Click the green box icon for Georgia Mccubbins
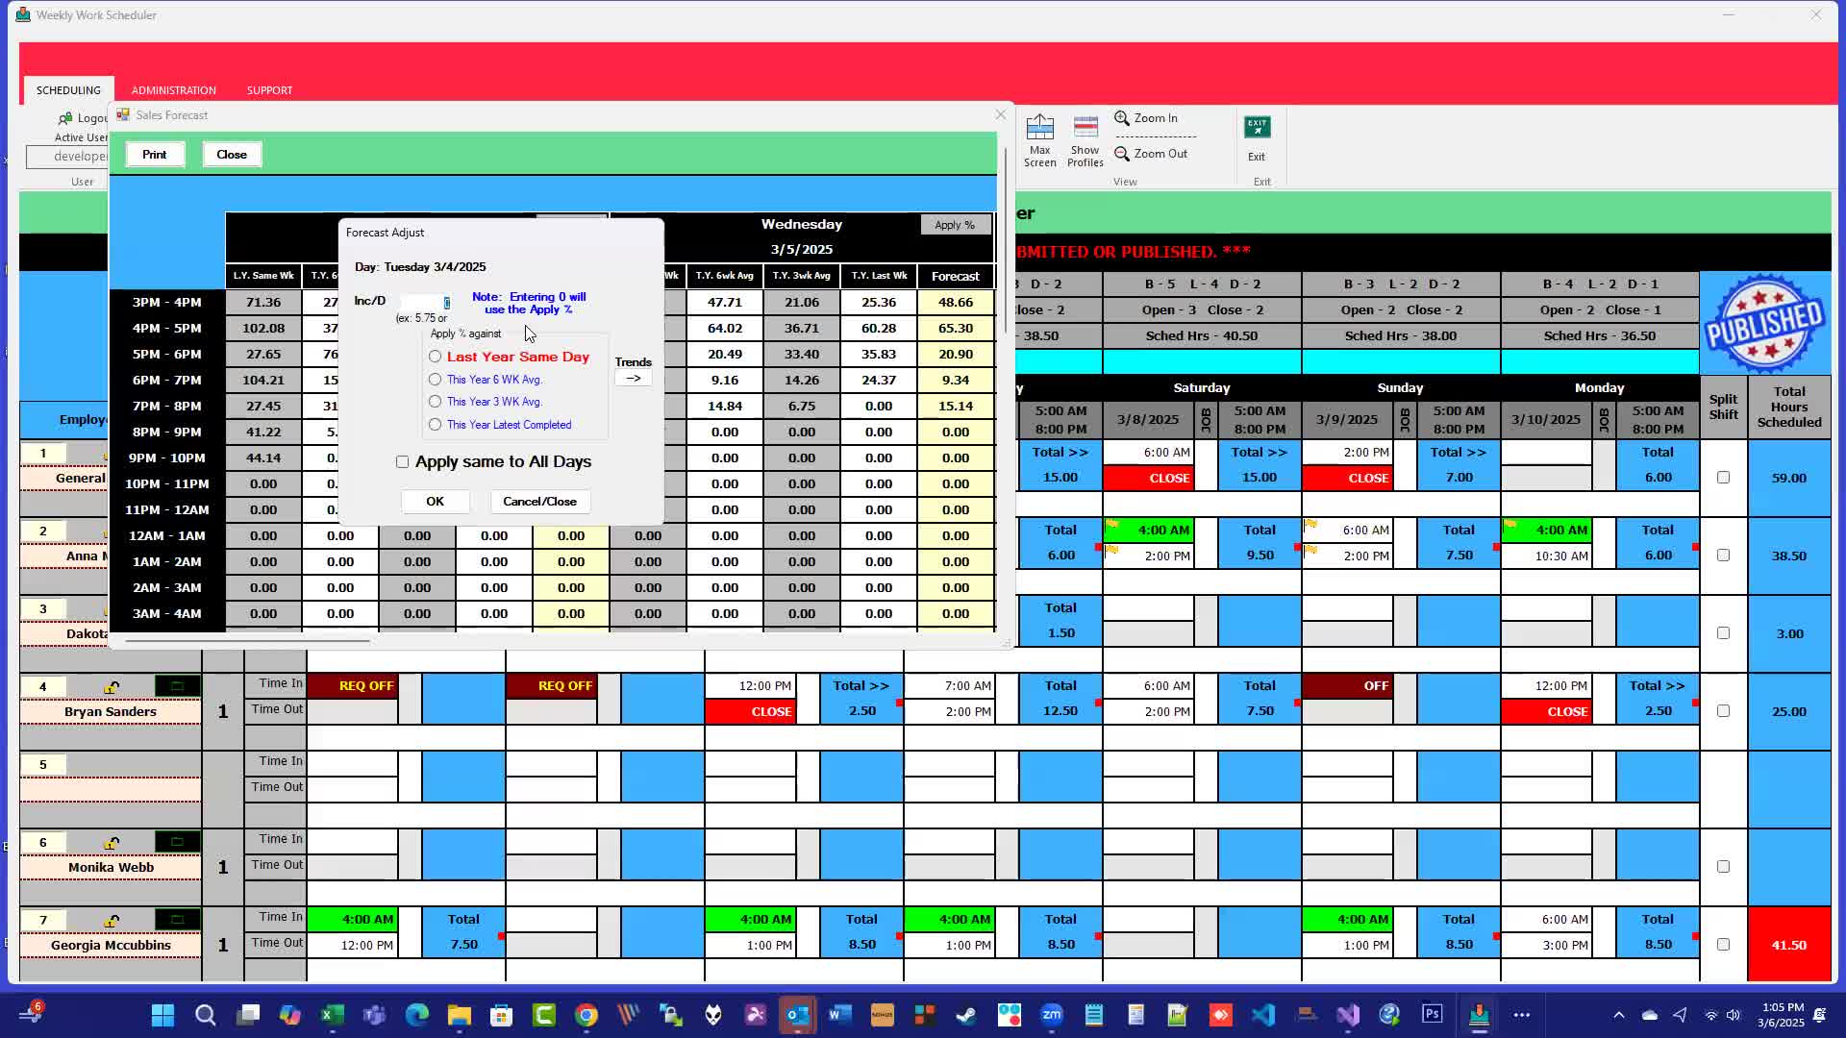 tap(177, 920)
